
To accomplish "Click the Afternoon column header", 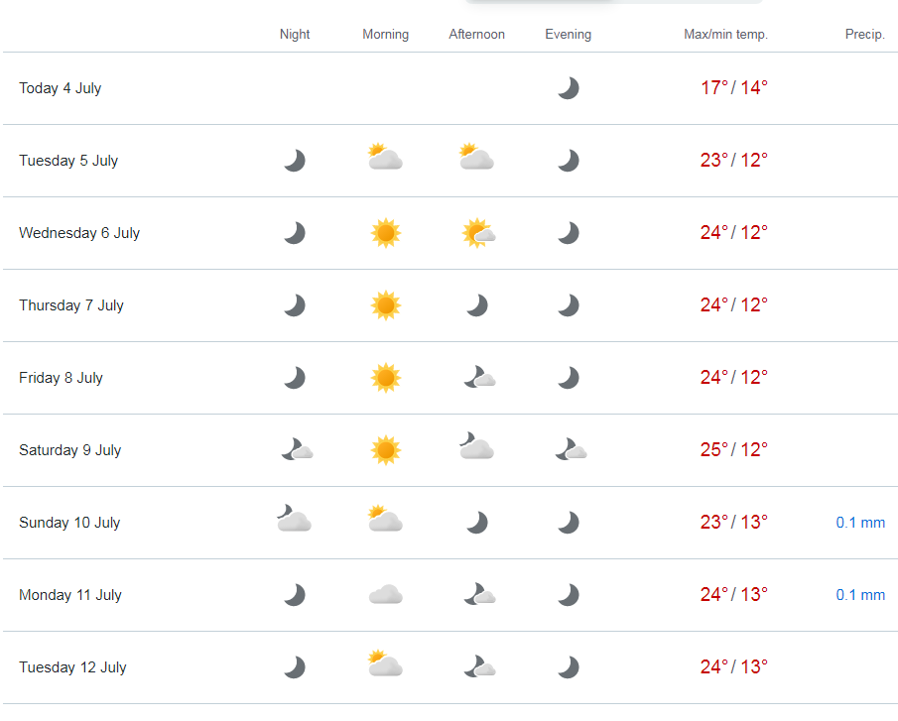I will (476, 35).
